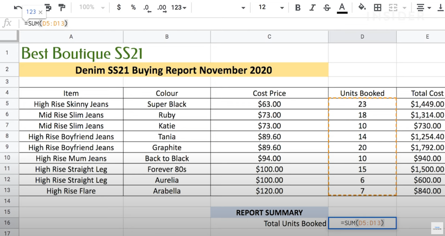
Task: Click the select-all corner box
Action: click(x=10, y=36)
